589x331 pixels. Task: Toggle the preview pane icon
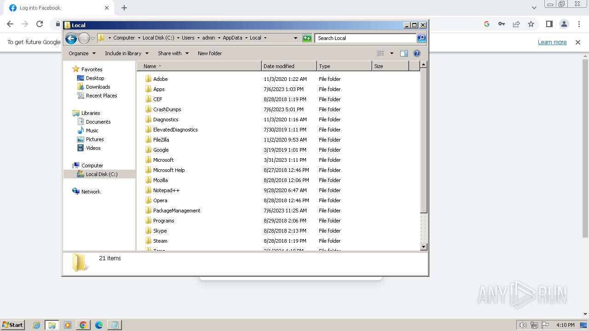tap(404, 53)
